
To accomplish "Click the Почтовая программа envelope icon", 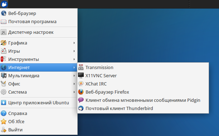I will 4,22.
